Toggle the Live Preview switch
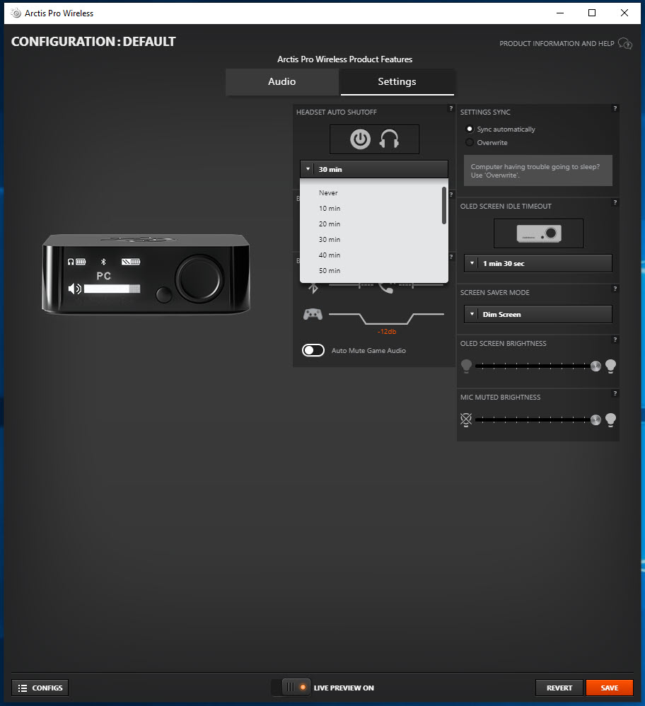The width and height of the screenshot is (645, 706). tap(296, 688)
